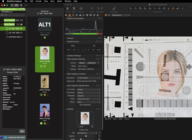Expand the Camera panel
Viewport: 192px width, 140px height.
pyautogui.click(x=65, y=38)
